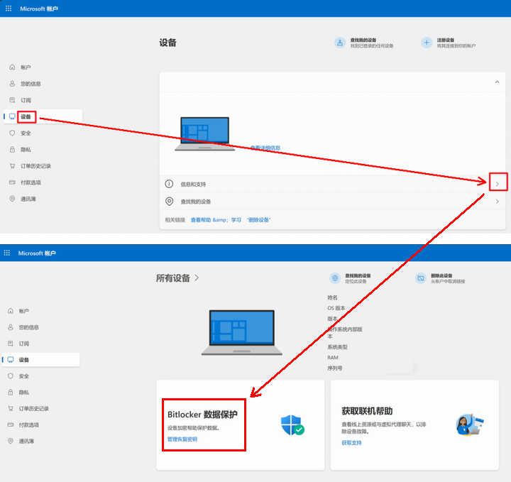Click the 付款选项 card icon in upper sidebar
Viewport: 511px width, 482px height.
coord(12,182)
